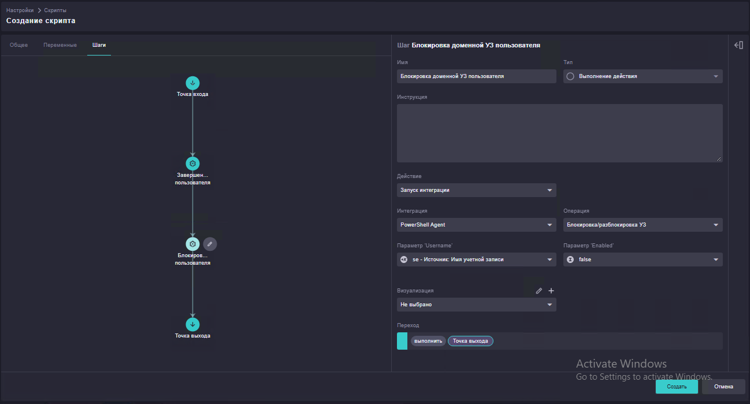Select the Завершение сеанса пользователя step gear node

(192, 163)
